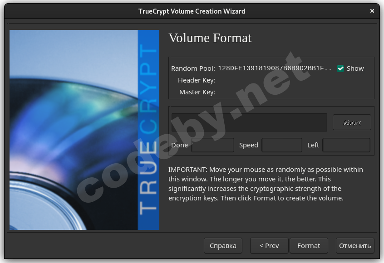Close the TrueCrypt Volume Creation Wizard window
The height and width of the screenshot is (263, 384).
coord(372,11)
